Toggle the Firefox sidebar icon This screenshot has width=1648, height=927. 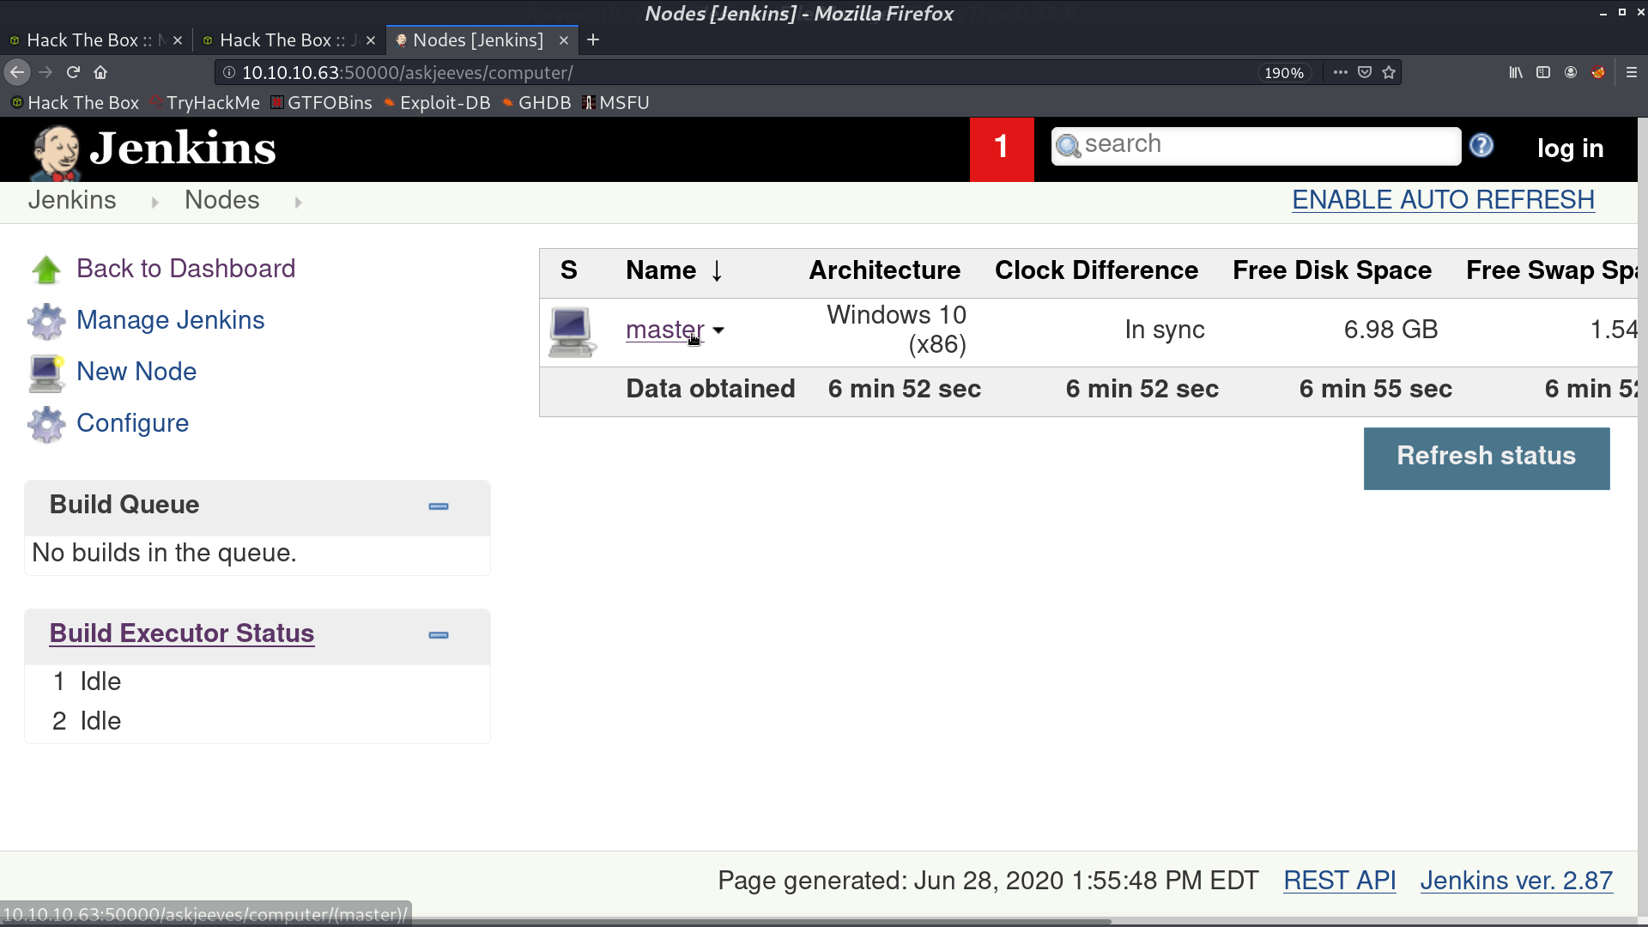(1543, 73)
